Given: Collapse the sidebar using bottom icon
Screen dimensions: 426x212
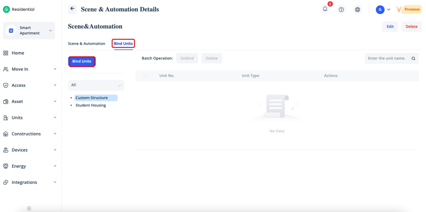Looking at the screenshot, I should (29, 208).
